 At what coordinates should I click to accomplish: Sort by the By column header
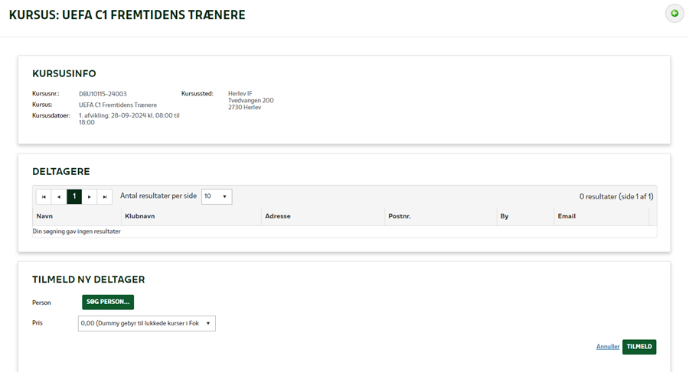505,216
